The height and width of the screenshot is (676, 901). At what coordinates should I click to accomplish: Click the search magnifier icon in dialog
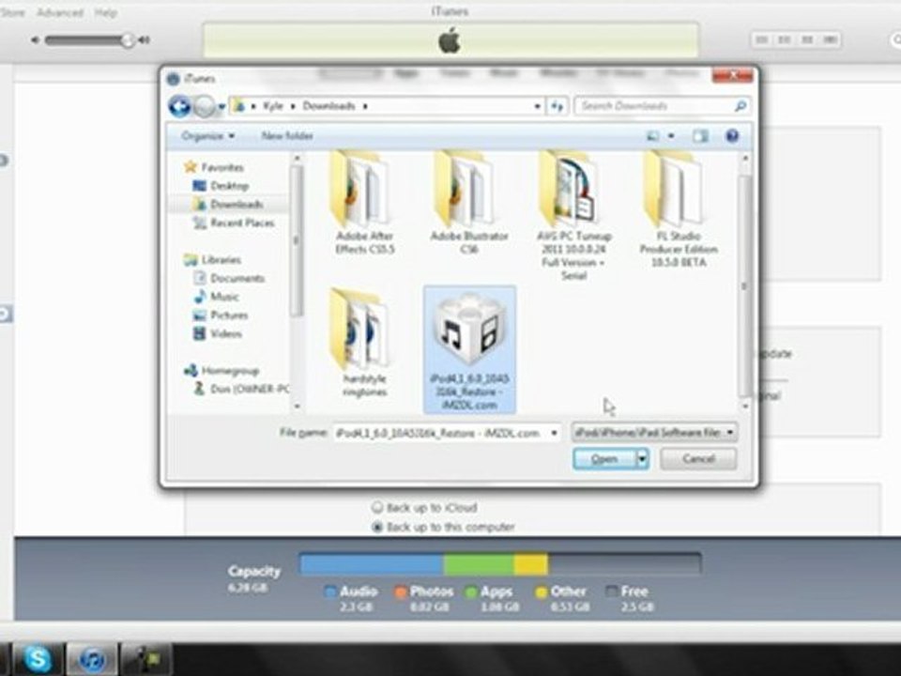(741, 106)
